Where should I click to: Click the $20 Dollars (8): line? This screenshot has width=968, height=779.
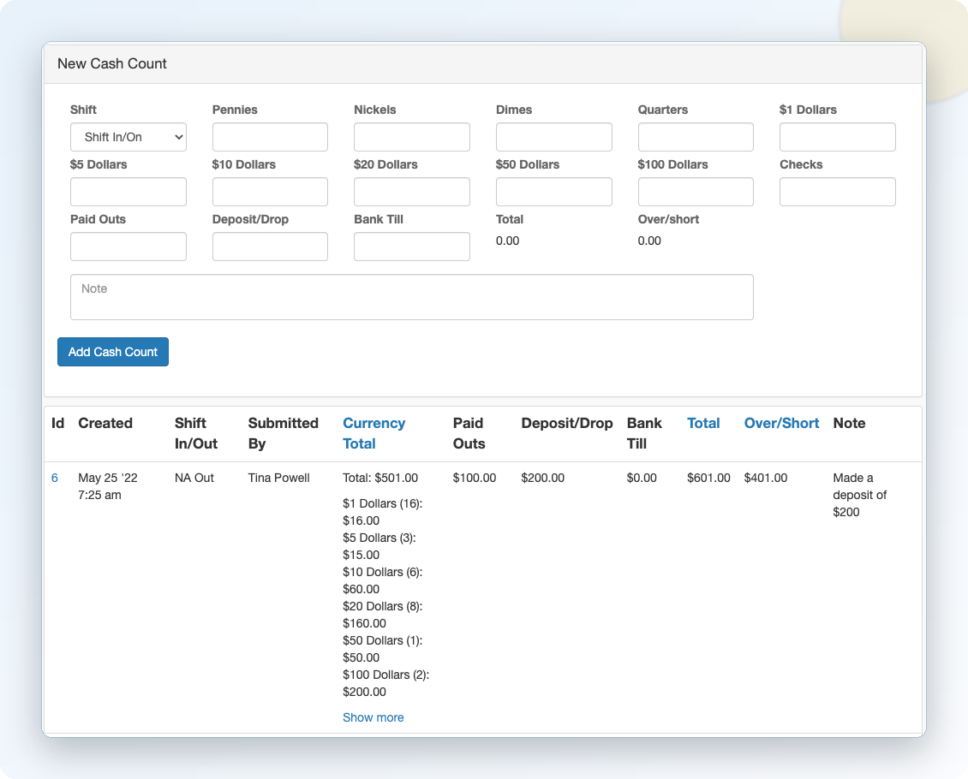click(x=383, y=606)
